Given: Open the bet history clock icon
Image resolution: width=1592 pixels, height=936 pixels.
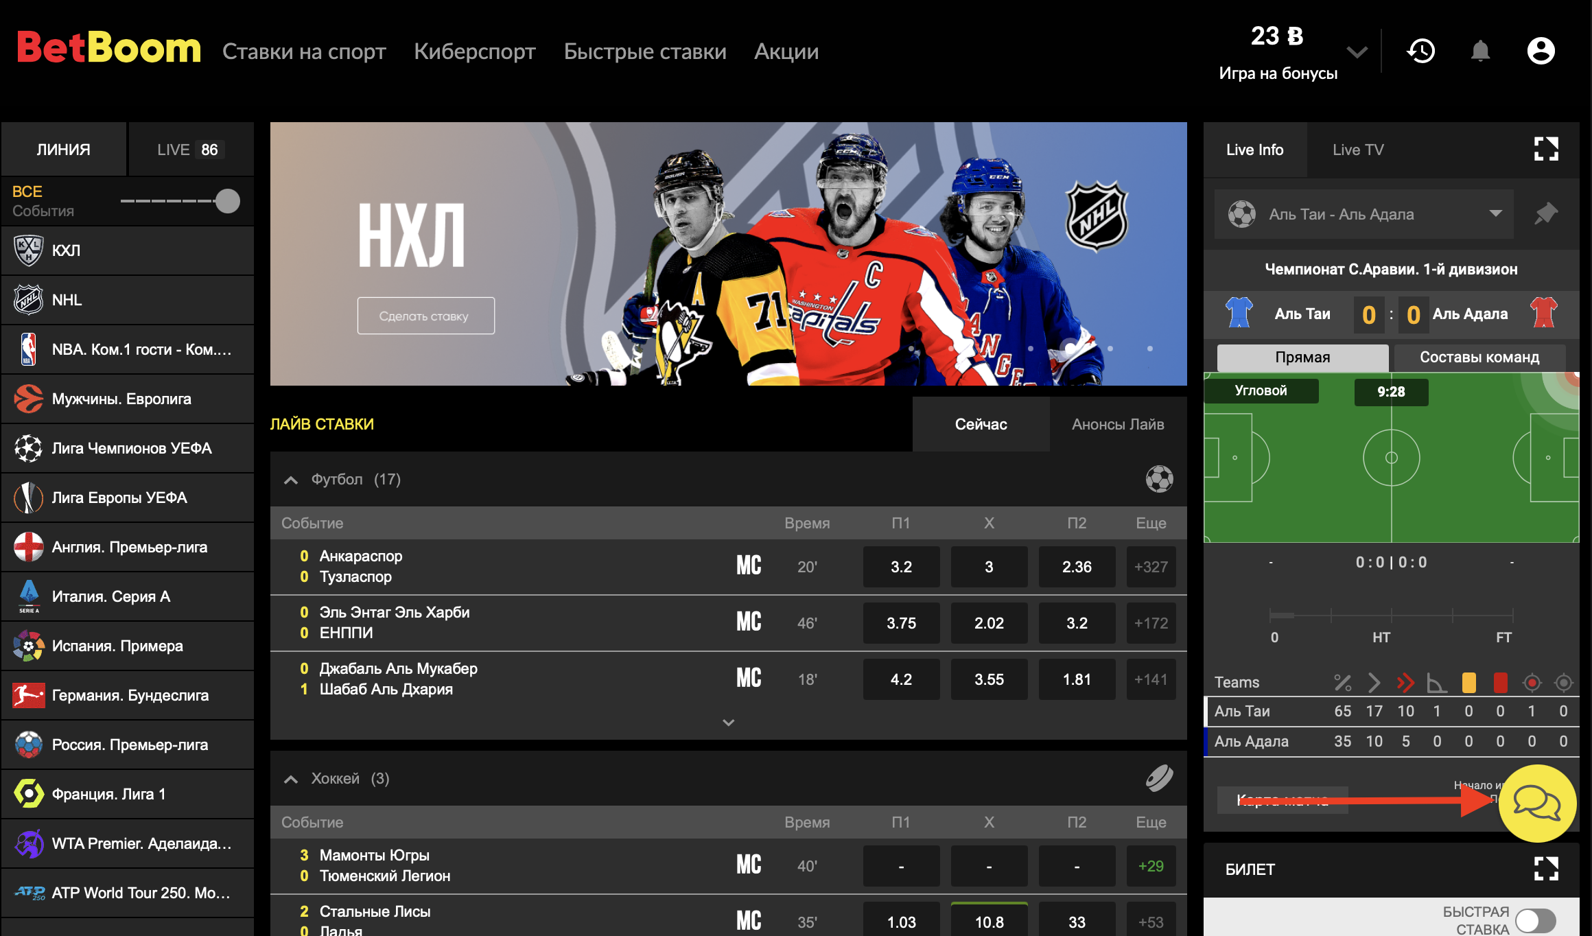Looking at the screenshot, I should coord(1420,51).
